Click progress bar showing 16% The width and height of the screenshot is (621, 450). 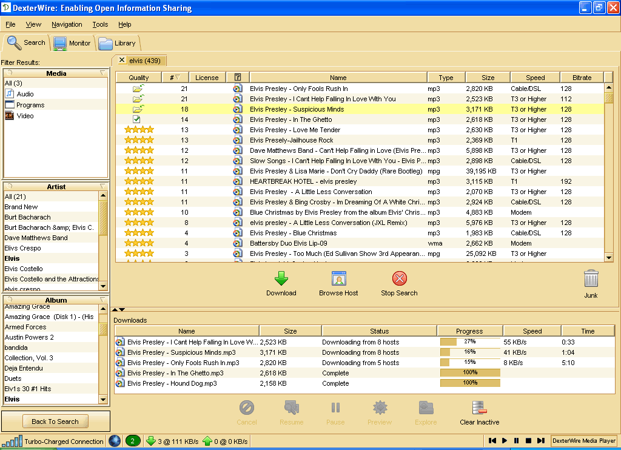click(x=470, y=352)
